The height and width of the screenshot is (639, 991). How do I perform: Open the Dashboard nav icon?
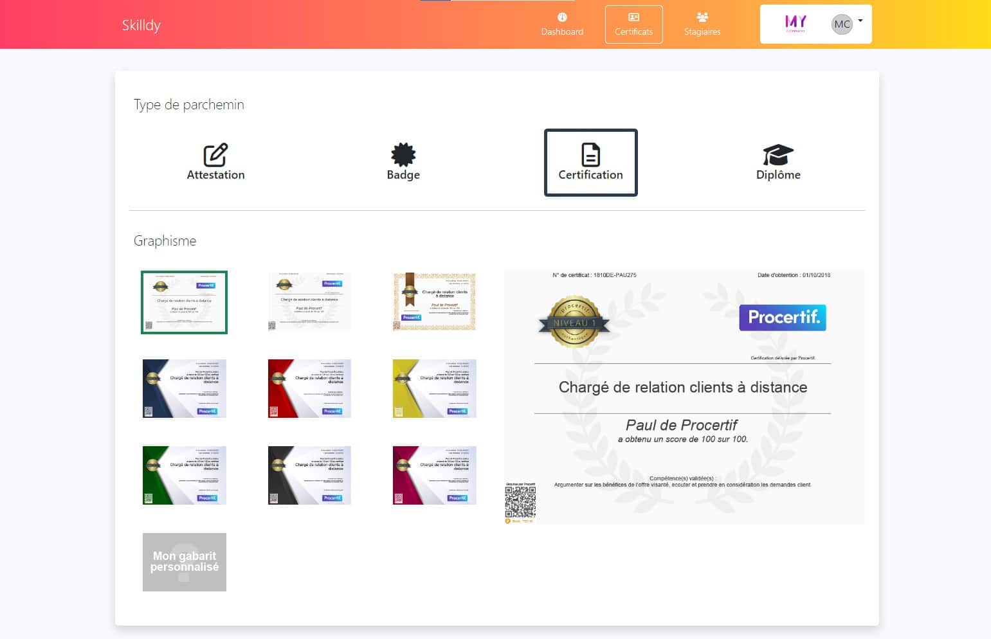tap(562, 17)
